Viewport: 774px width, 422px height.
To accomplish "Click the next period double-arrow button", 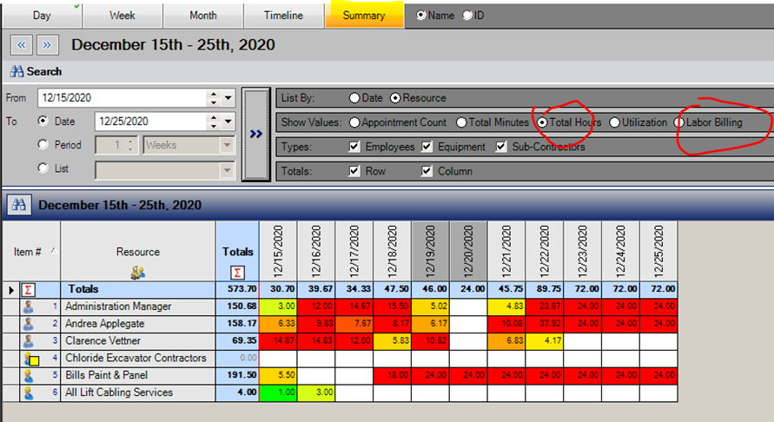I will [x=47, y=44].
